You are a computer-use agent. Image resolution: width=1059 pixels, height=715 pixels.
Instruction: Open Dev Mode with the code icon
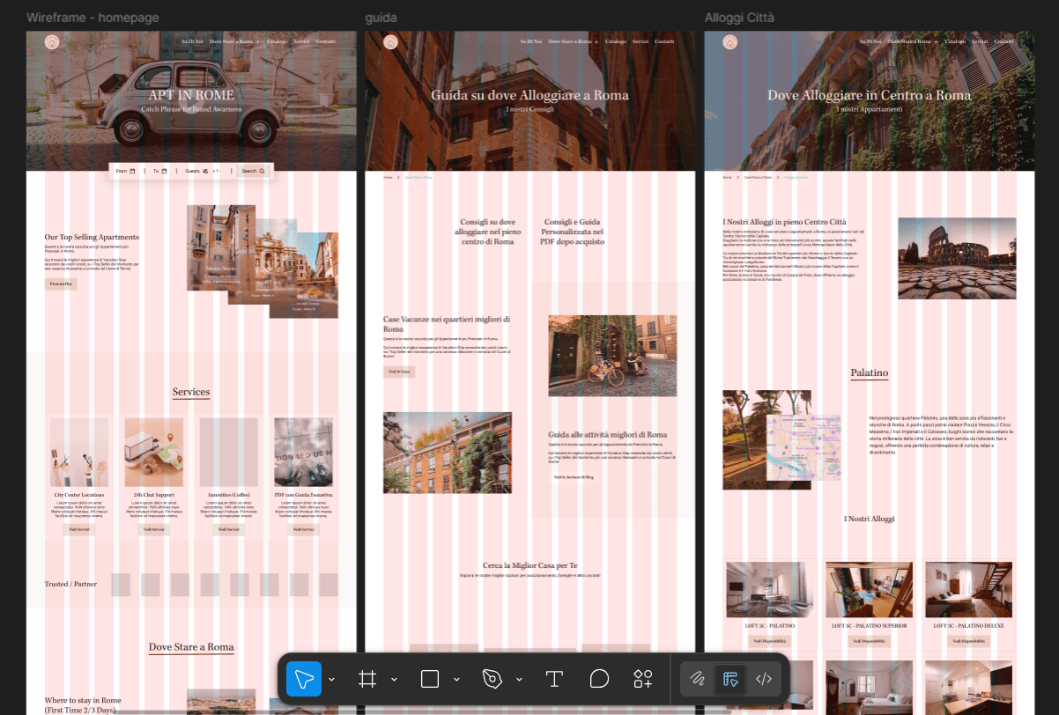click(x=762, y=679)
